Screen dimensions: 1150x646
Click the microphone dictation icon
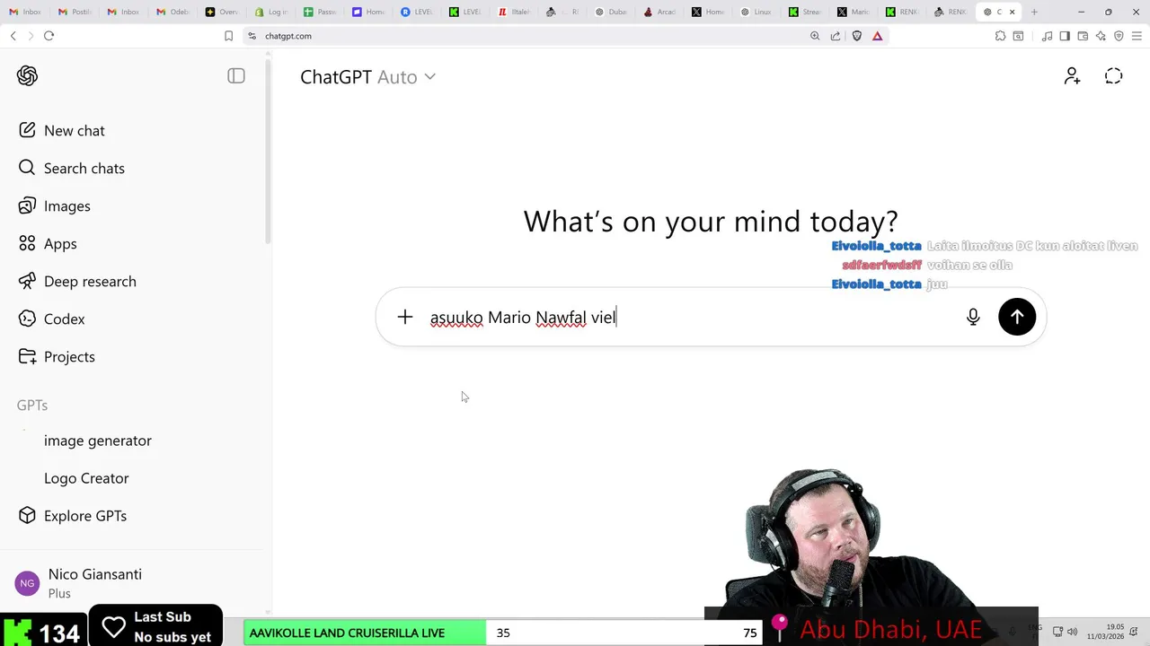(x=973, y=317)
